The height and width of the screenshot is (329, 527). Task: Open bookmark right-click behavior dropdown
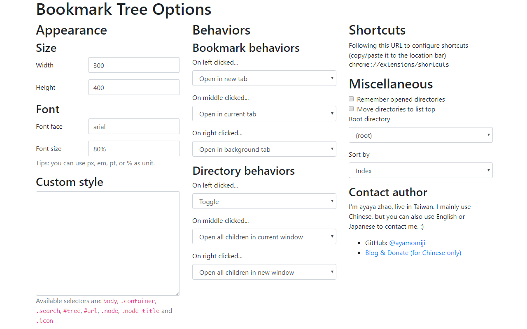tap(264, 149)
